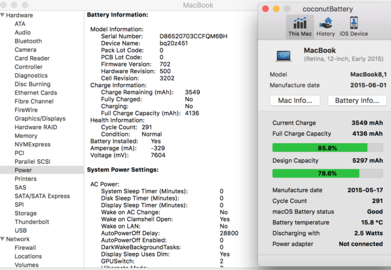
Task: Click the 15.8 °C battery temperature
Action: tap(372, 222)
